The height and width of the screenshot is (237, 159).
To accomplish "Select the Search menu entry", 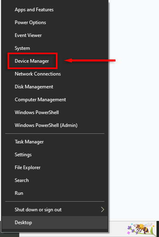I will 55,180.
